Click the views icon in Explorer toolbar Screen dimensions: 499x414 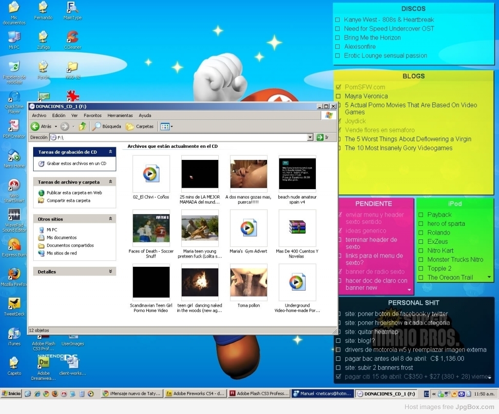pyautogui.click(x=165, y=126)
